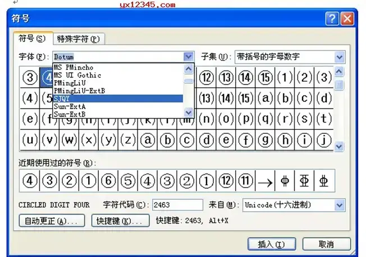Image resolution: width=366 pixels, height=257 pixels.
Task: Click the 自动更正(A) button
Action: coord(52,221)
